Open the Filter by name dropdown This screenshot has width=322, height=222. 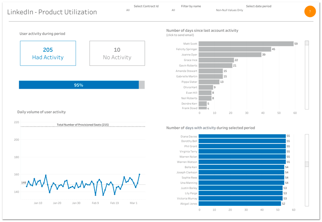tap(186, 10)
